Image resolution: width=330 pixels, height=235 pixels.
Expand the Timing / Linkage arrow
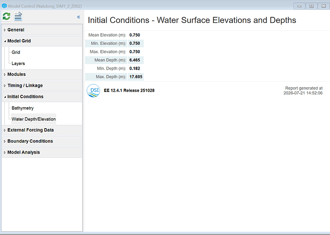(5, 86)
